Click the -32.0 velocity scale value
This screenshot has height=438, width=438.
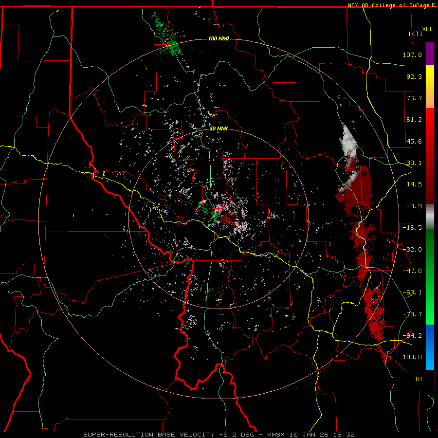(x=412, y=249)
